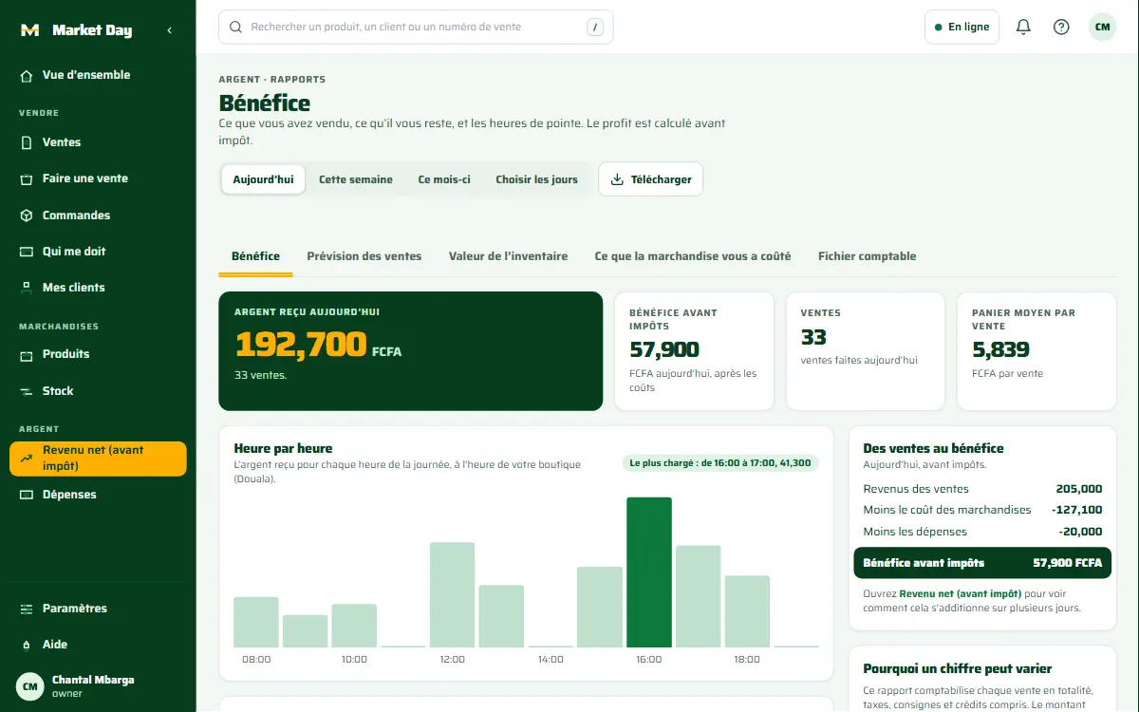Select Choisir les jours range option
Image resolution: width=1139 pixels, height=712 pixels.
(x=536, y=179)
